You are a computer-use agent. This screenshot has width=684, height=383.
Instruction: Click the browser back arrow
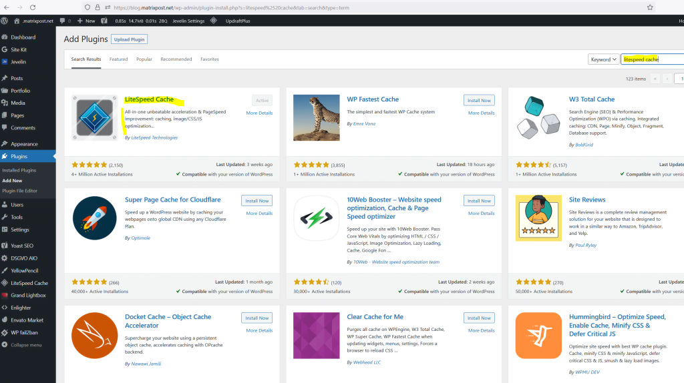click(x=7, y=7)
